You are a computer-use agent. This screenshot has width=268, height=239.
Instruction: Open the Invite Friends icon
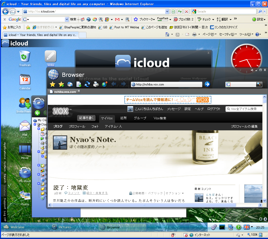click(x=25, y=105)
